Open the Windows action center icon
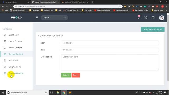The image size is (169, 95). tap(165, 93)
